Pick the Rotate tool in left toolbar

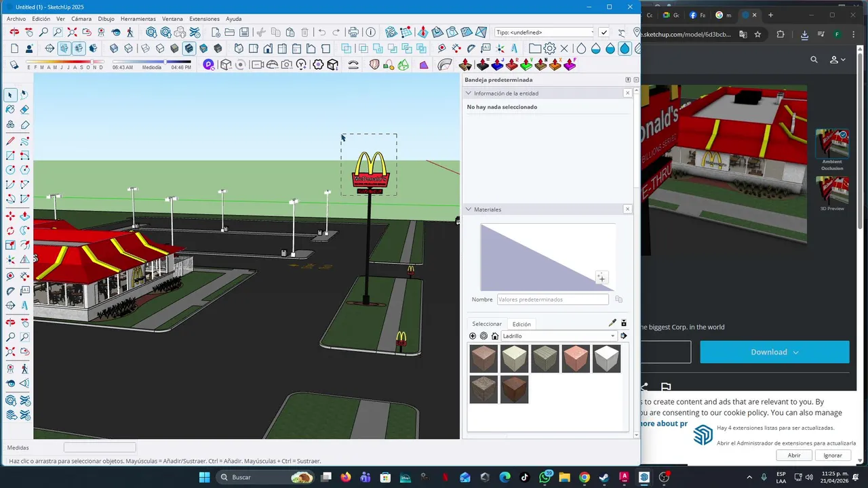click(11, 230)
